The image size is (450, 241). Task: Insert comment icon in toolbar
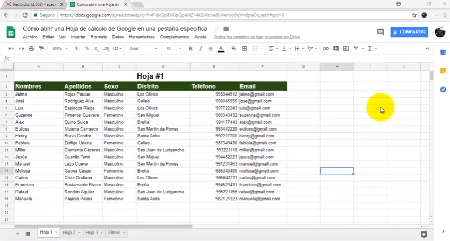tap(336, 49)
